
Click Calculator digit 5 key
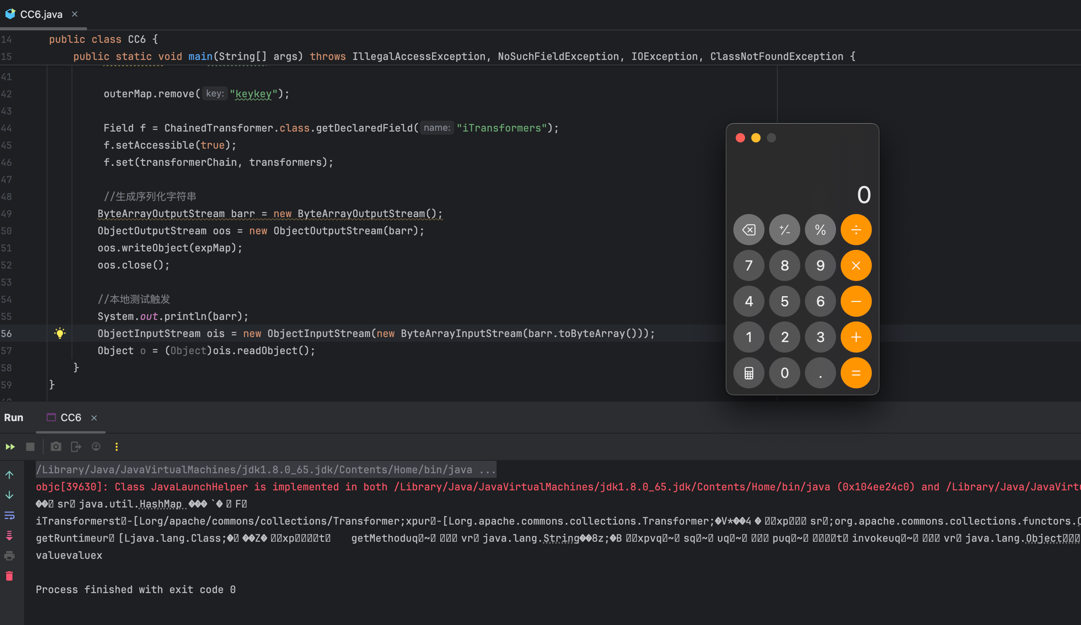click(784, 301)
